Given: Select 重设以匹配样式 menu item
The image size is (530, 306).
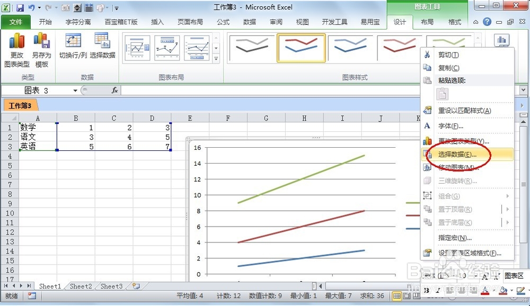Looking at the screenshot, I should click(x=468, y=111).
